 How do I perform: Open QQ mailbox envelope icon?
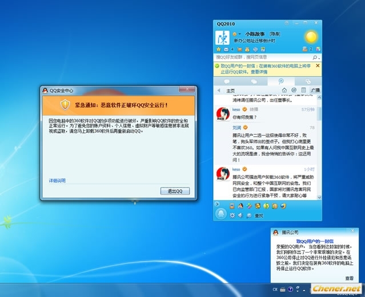[x=226, y=49]
